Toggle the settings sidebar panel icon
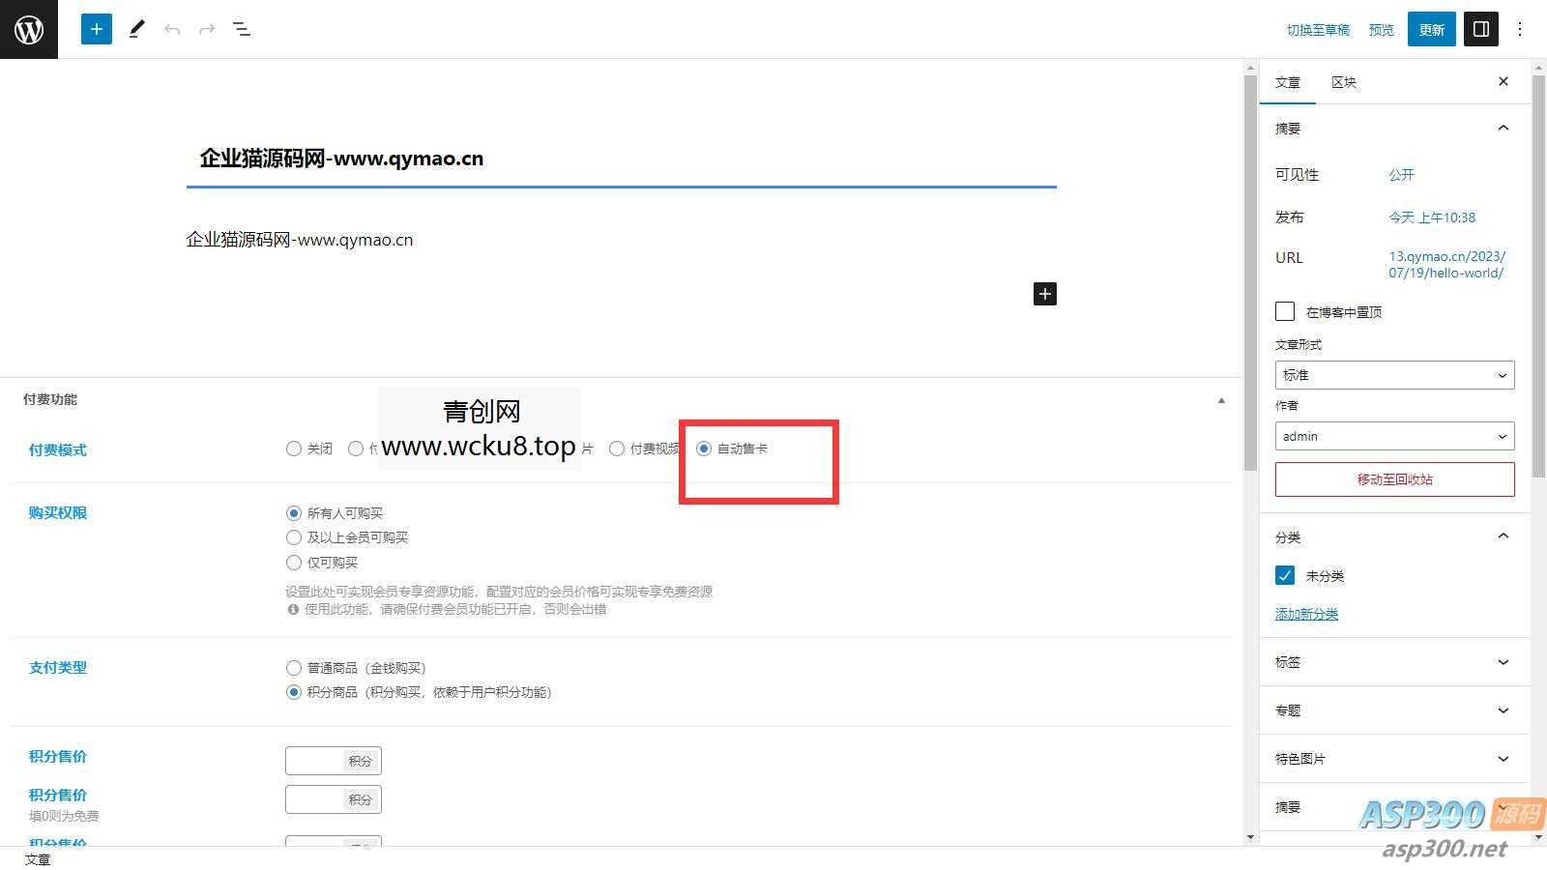1547x870 pixels. tap(1480, 29)
